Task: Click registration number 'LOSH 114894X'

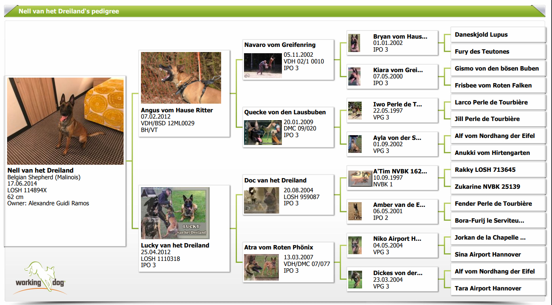Action: pos(27,190)
